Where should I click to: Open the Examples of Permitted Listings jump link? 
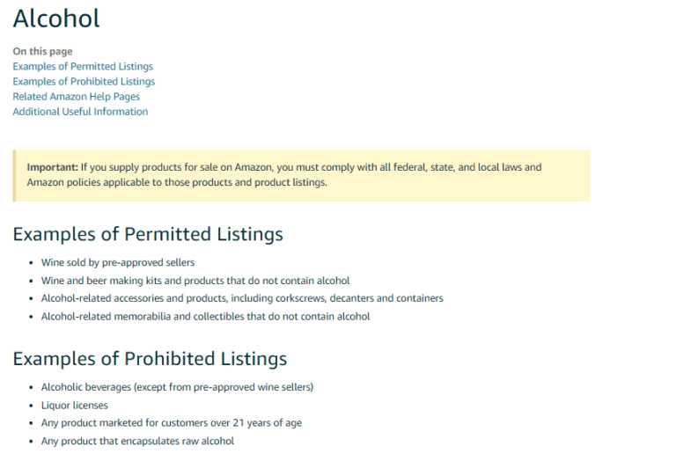83,66
